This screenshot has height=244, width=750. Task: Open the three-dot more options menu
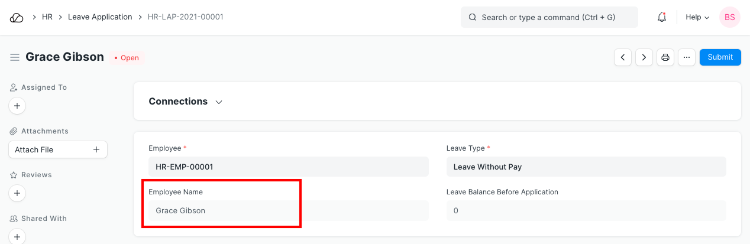coord(686,57)
